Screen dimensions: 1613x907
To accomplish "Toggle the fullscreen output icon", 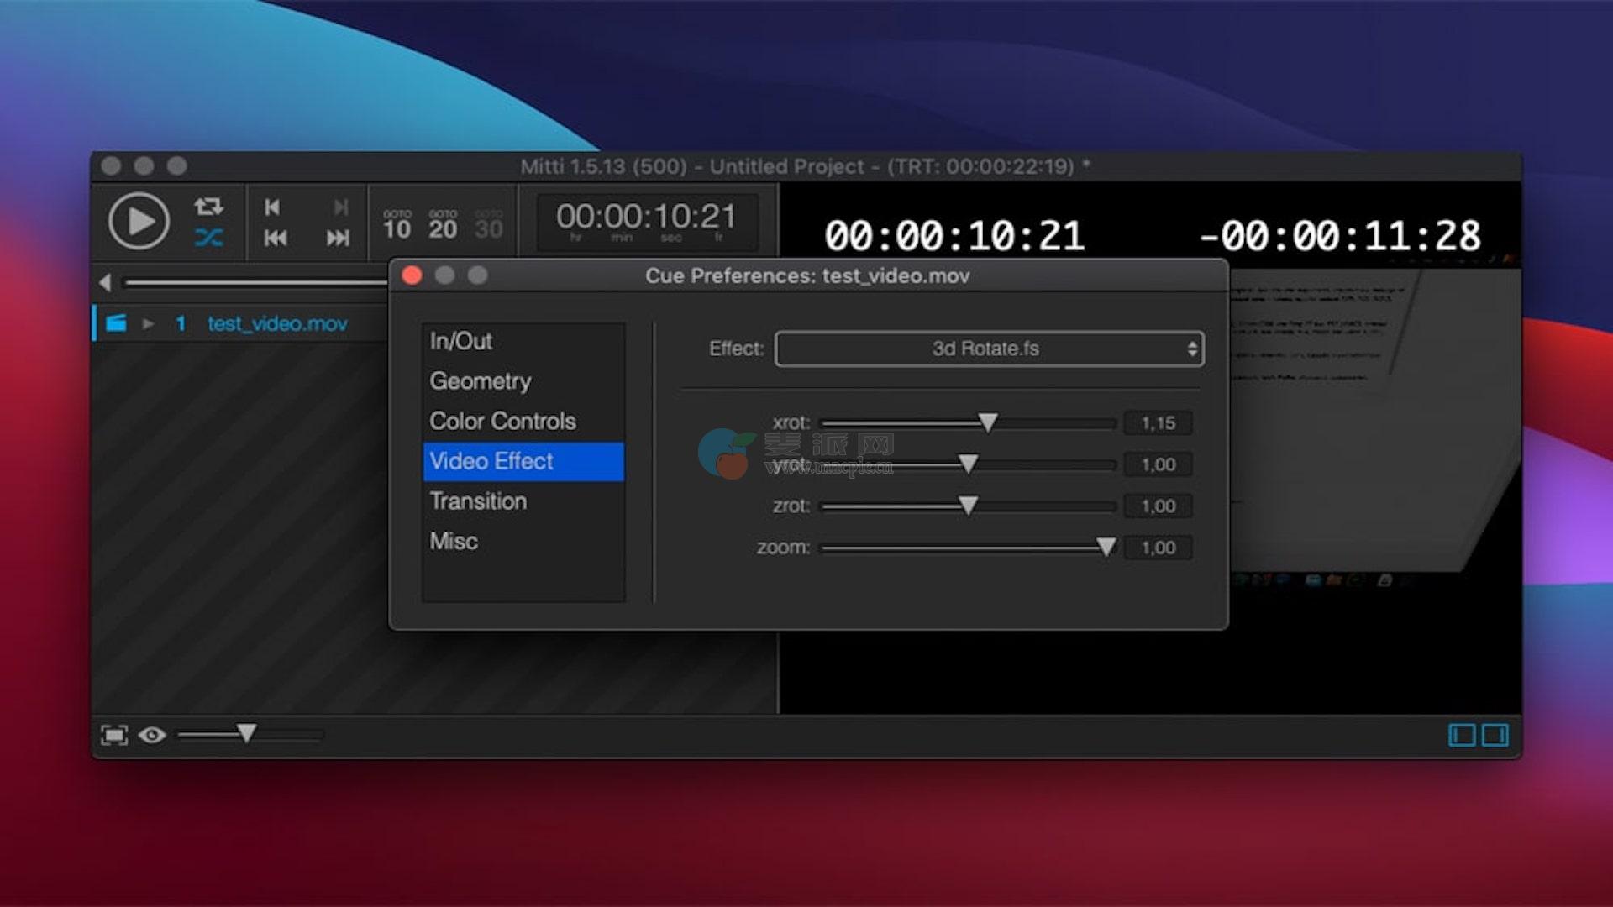I will pyautogui.click(x=114, y=735).
